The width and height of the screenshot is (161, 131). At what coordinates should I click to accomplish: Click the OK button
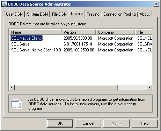pyautogui.click(x=60, y=123)
